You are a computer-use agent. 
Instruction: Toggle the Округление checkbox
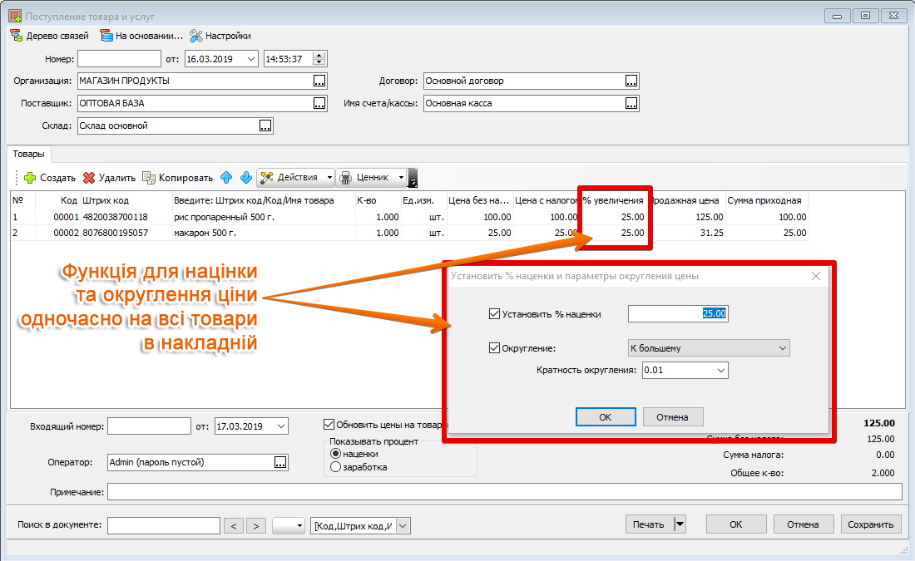point(494,348)
